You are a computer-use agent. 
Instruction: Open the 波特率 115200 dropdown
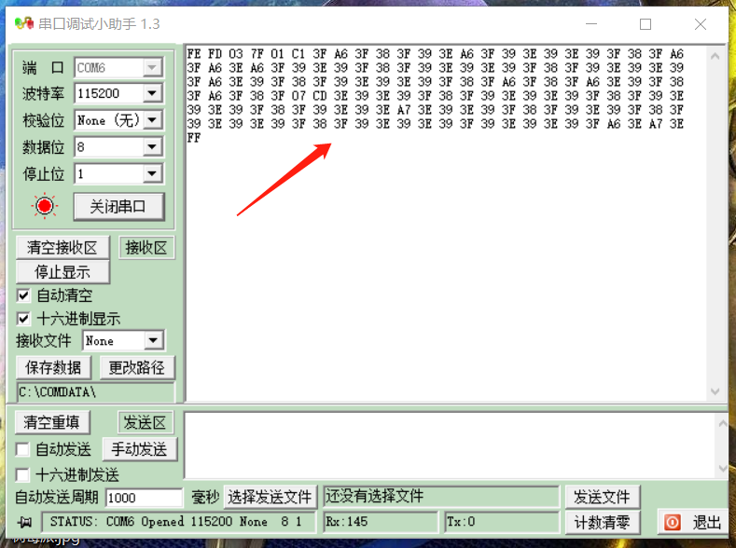(152, 93)
